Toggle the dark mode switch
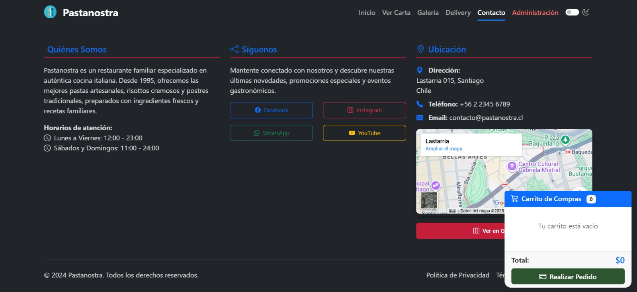 (x=572, y=12)
